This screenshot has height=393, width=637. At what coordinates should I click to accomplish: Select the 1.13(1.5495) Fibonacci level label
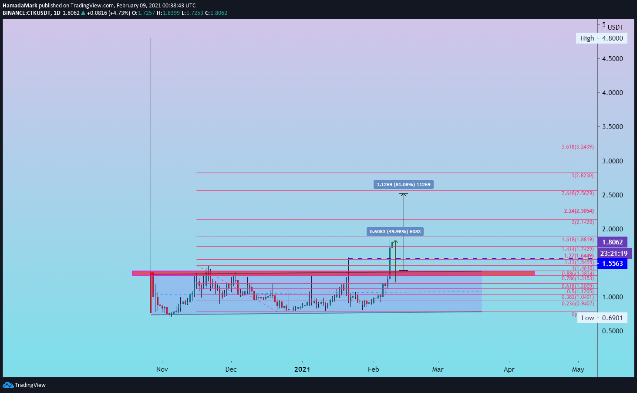tap(579, 262)
